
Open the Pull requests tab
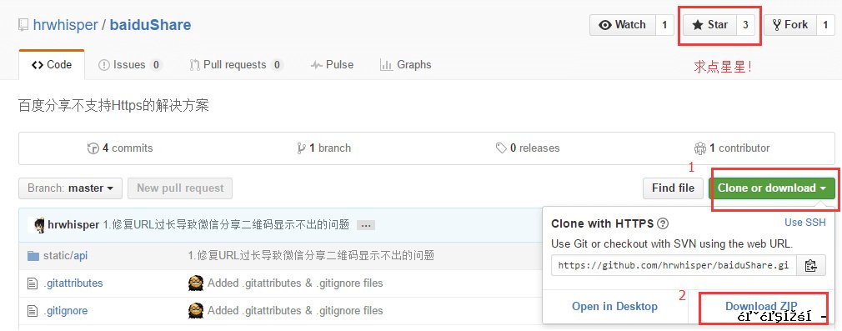236,65
